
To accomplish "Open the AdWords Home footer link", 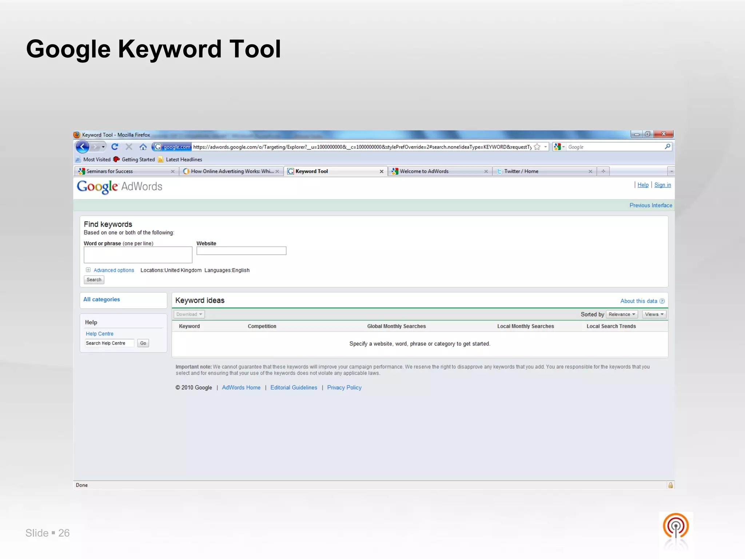I will tap(241, 388).
